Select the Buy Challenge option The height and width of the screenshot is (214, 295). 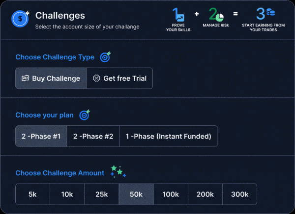[51, 78]
